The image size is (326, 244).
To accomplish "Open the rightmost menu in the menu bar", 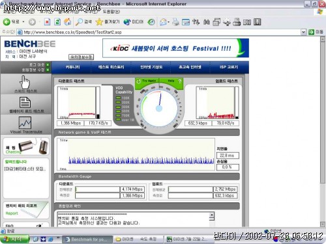I will 111,11.
